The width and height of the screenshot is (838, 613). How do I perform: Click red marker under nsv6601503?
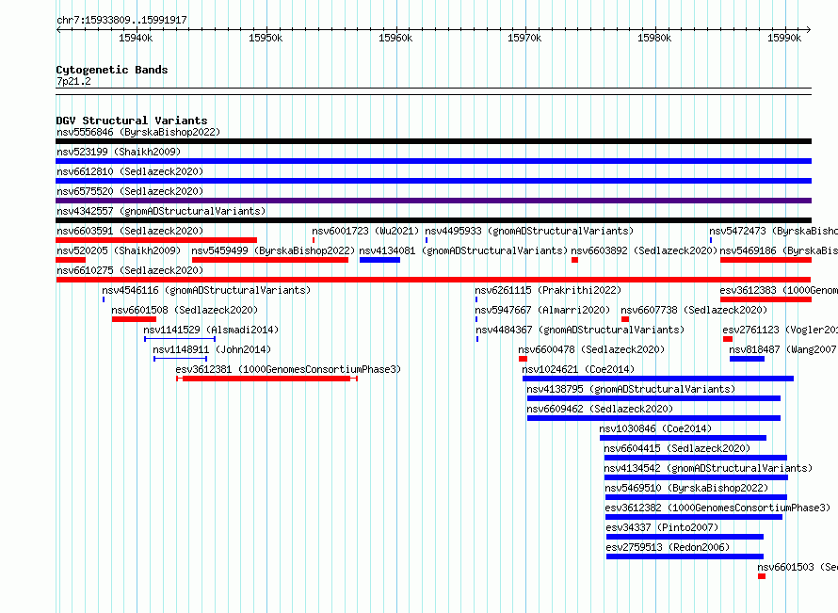pos(762,576)
